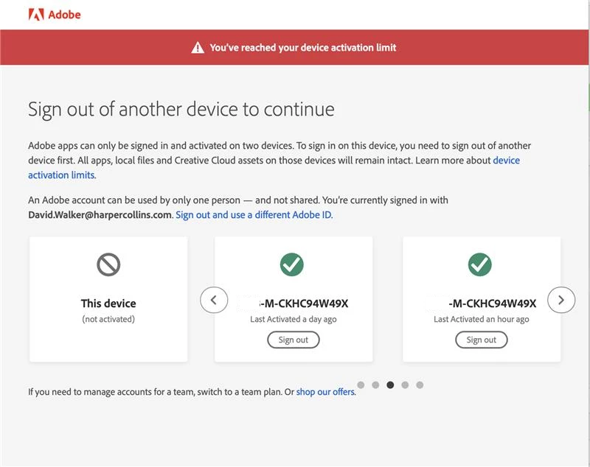The width and height of the screenshot is (590, 467).
Task: Select the active third carousel page dot
Action: (390, 385)
